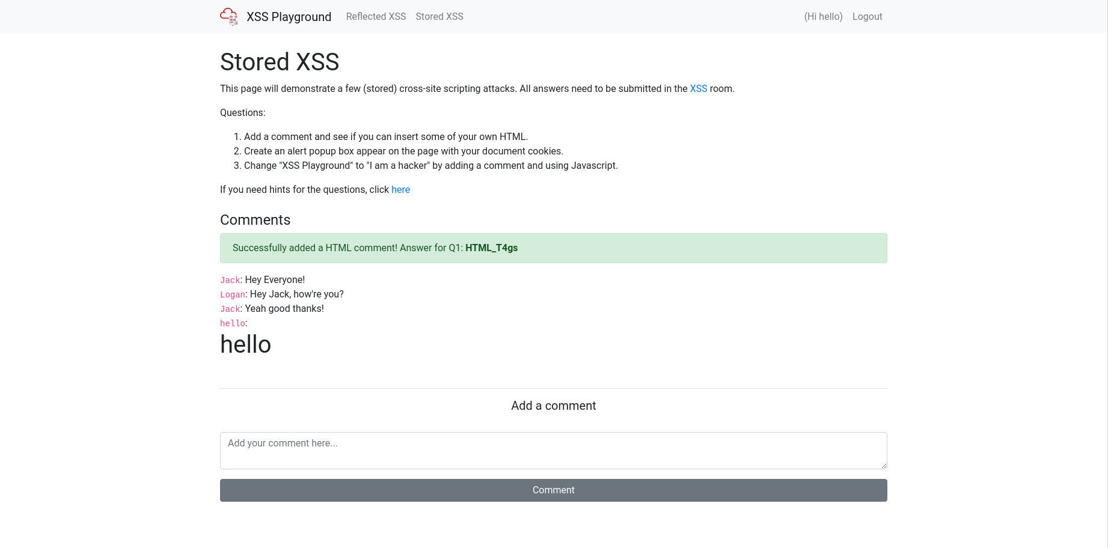Open the Reflected XSS nav item

376,17
